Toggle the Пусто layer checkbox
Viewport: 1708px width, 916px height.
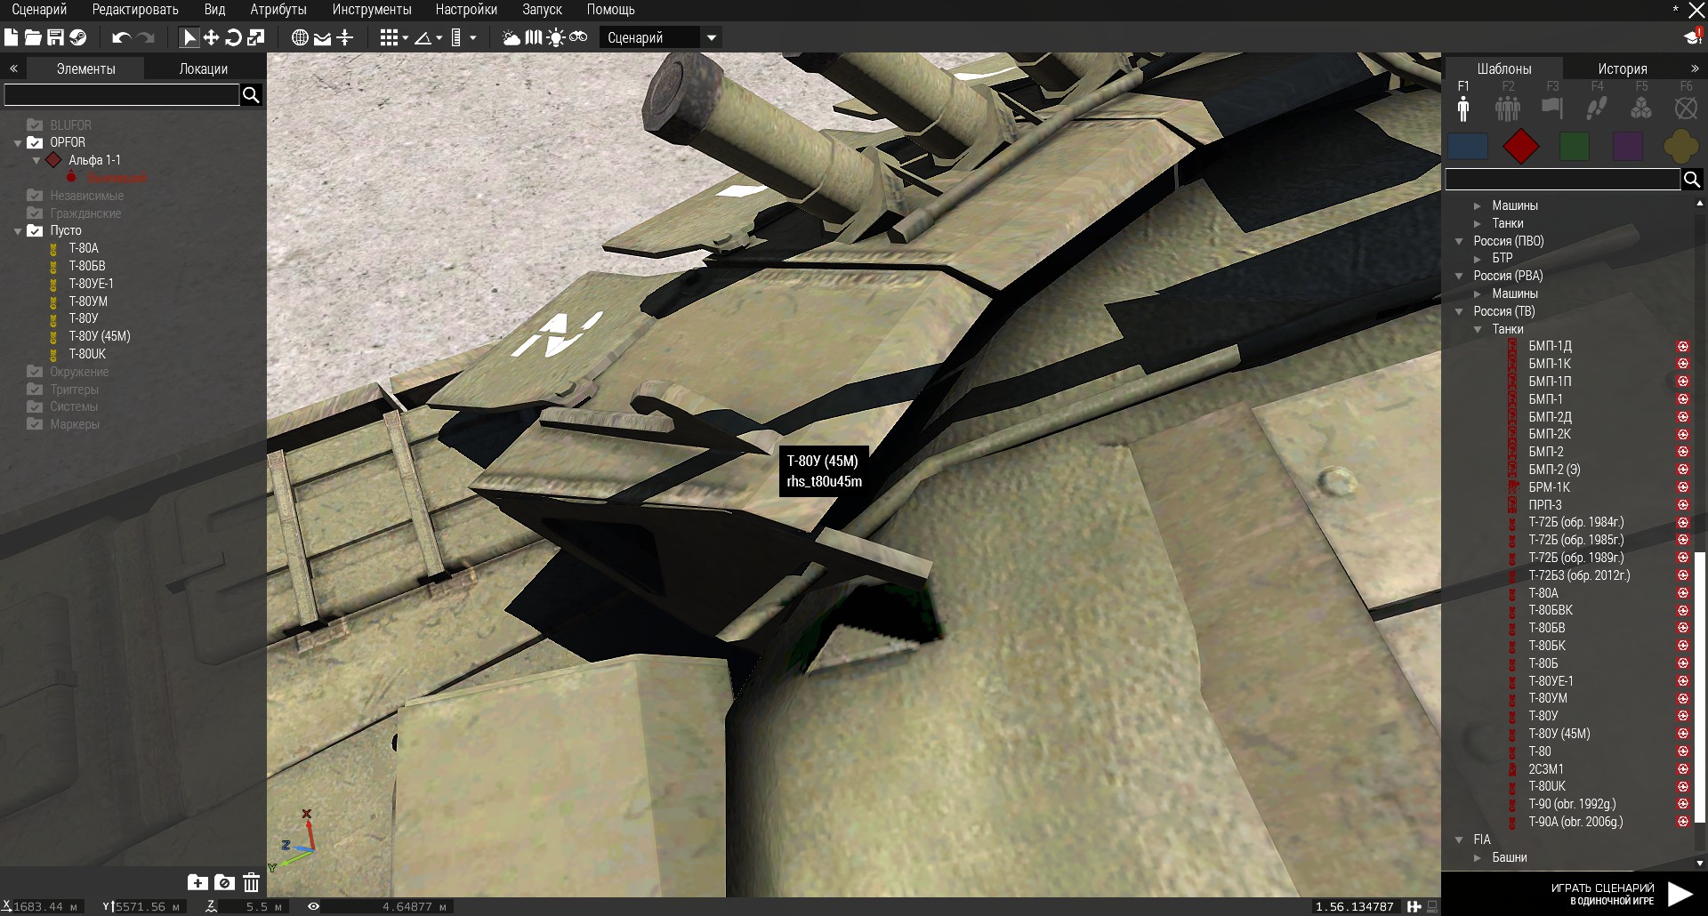pos(35,231)
